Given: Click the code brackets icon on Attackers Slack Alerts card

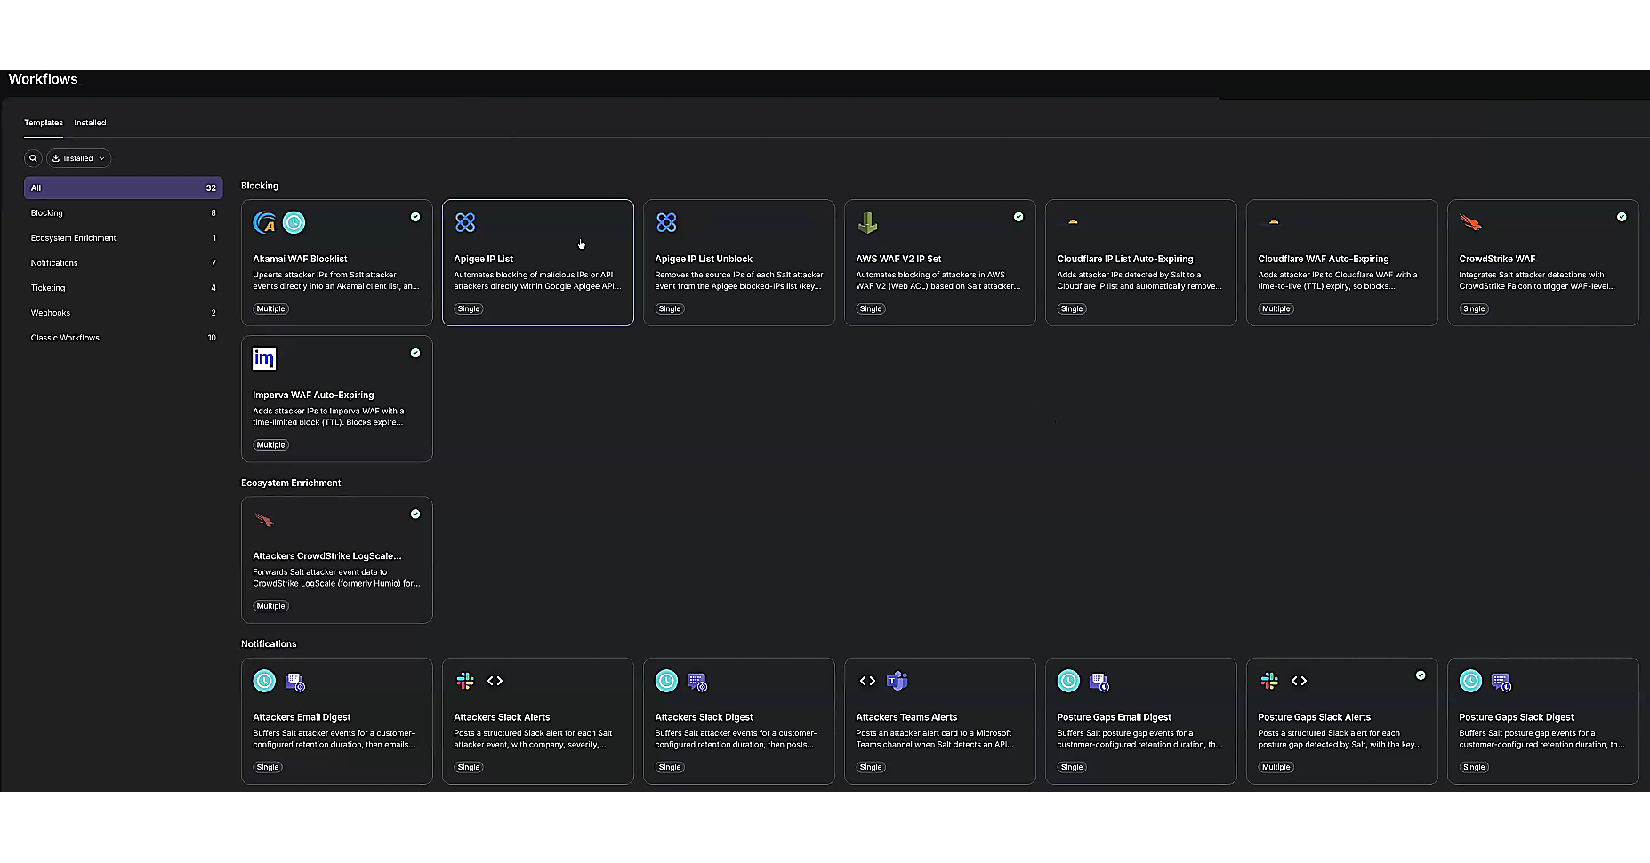Looking at the screenshot, I should [495, 681].
